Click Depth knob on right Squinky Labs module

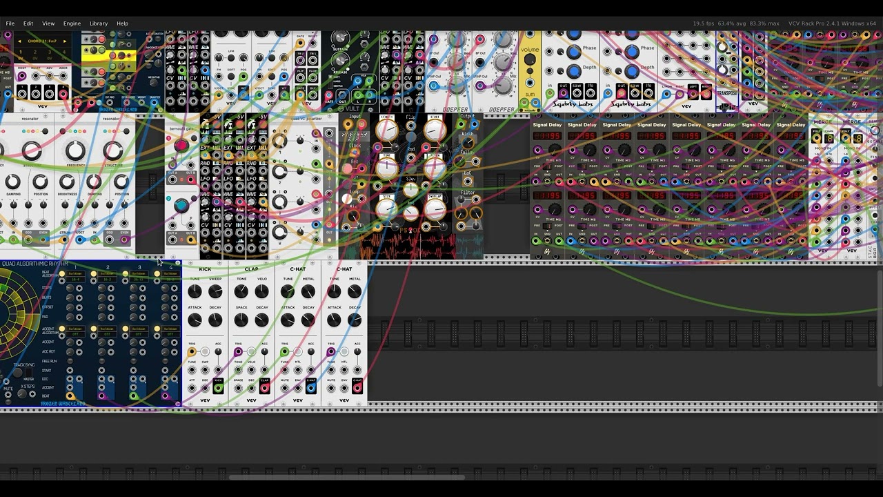632,71
